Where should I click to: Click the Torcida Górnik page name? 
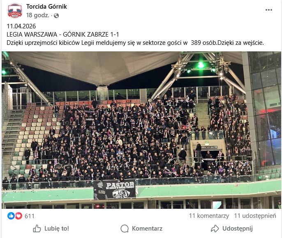pos(46,7)
